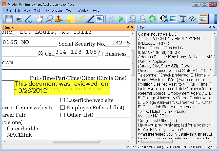Open the Edit menu
Viewport: 219px width, 151px height.
pos(17,11)
